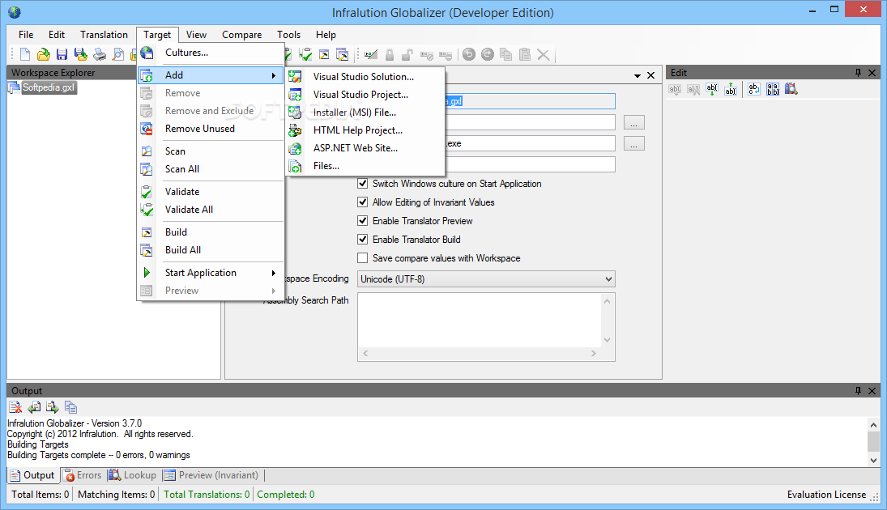Click the Print Preview magnifier icon
887x510 pixels.
pyautogui.click(x=118, y=54)
